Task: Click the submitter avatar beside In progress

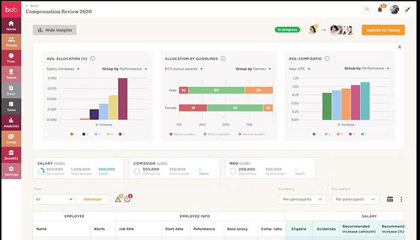Action: [x=313, y=30]
